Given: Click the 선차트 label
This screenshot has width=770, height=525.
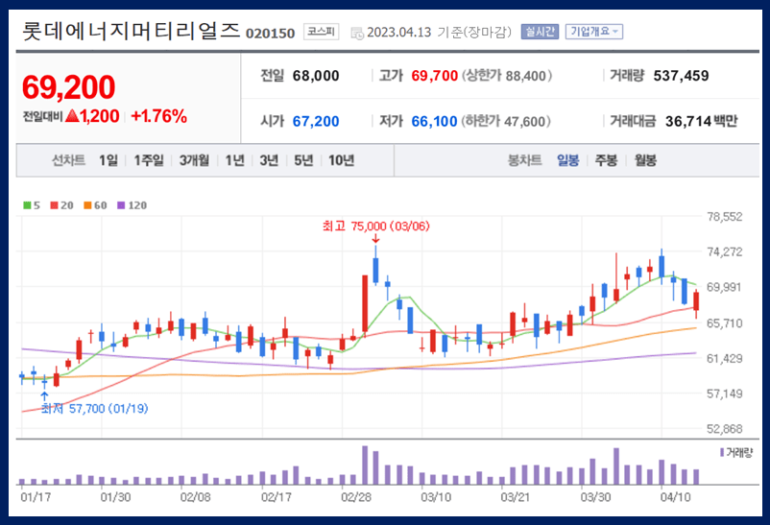Looking at the screenshot, I should 69,160.
